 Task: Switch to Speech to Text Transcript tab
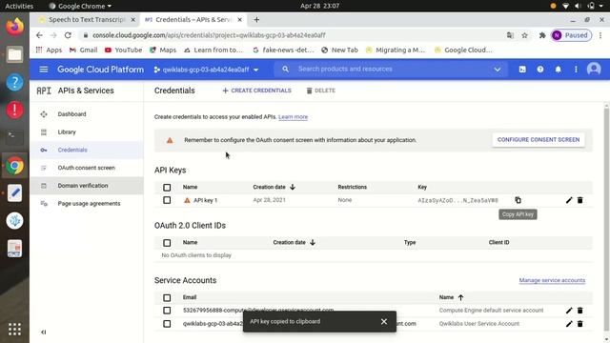(x=87, y=19)
